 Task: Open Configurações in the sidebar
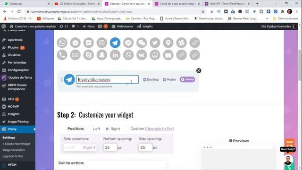tap(17, 70)
